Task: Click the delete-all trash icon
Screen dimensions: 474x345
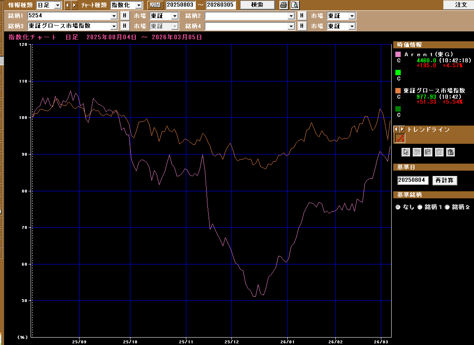Action: click(x=451, y=152)
